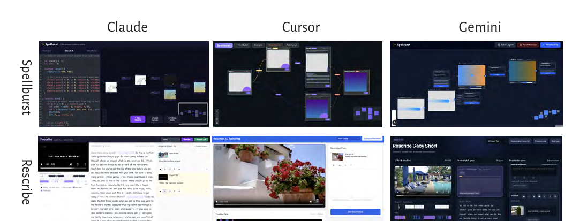
Task: Click minimap in Gemini Spellburst canvas
Action: tap(548, 115)
